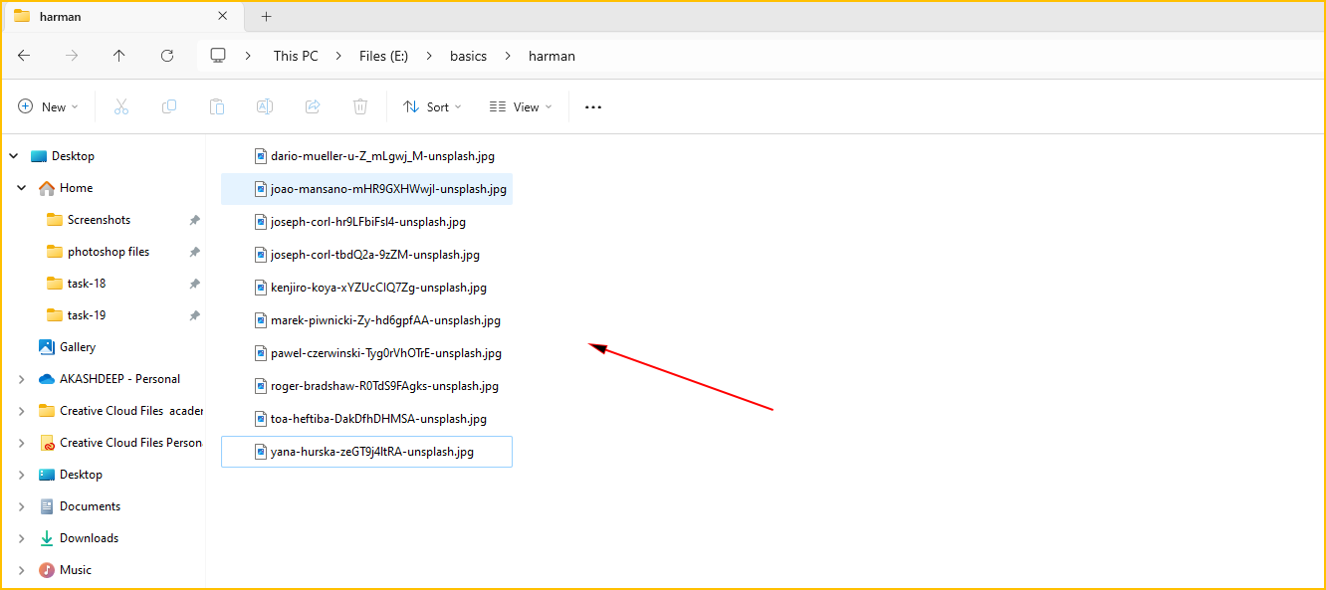The image size is (1326, 590).
Task: Open the Sort dropdown
Action: pyautogui.click(x=432, y=106)
